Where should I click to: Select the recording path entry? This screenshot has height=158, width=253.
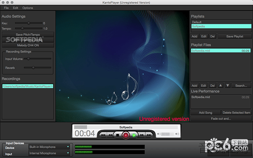coord(27,86)
